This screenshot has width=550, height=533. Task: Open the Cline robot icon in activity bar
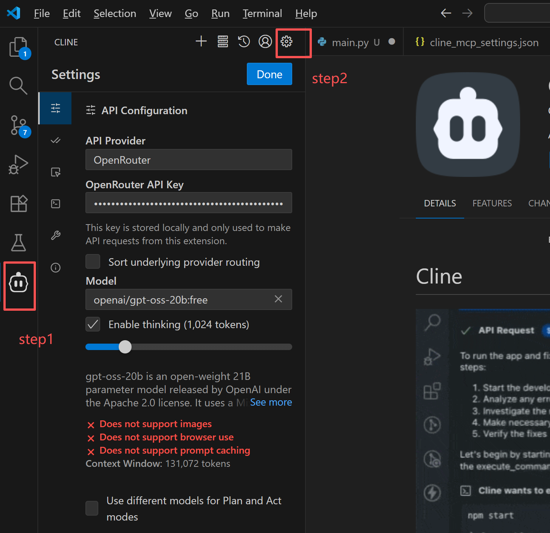click(x=19, y=283)
